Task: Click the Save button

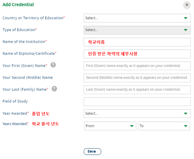Action: pos(92,151)
